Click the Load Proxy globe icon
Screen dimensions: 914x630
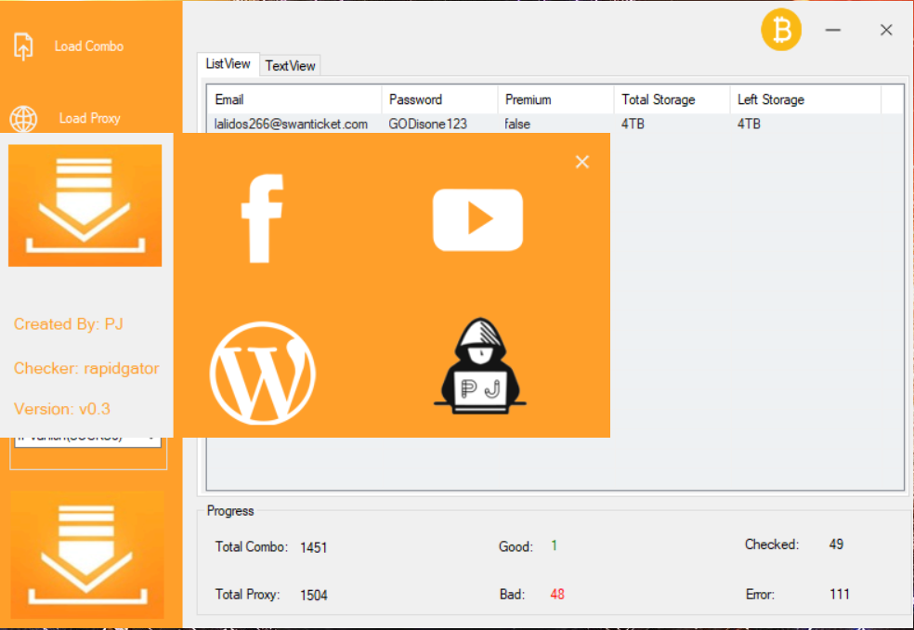click(x=23, y=119)
